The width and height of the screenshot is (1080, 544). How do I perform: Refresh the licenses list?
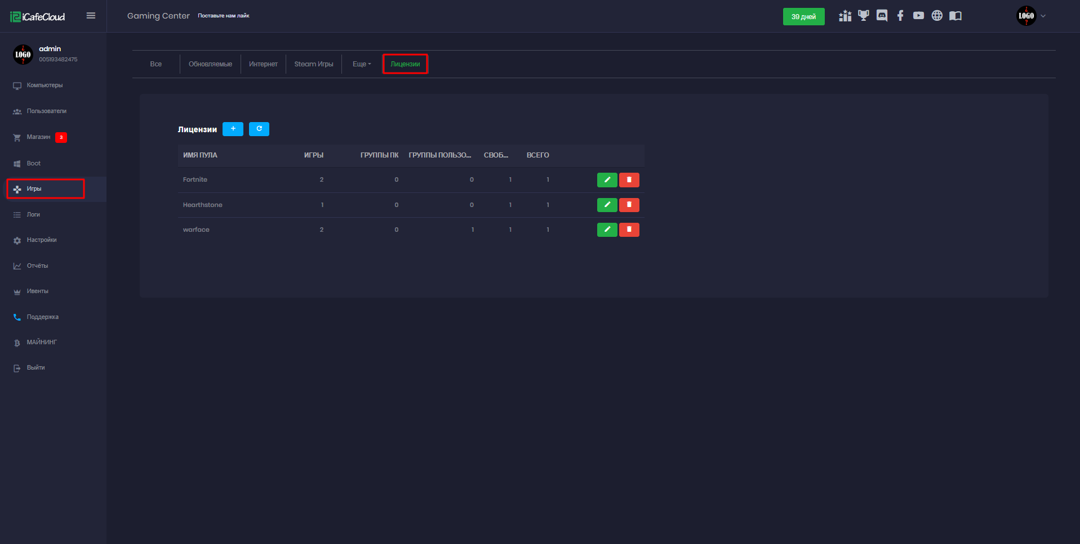click(x=259, y=129)
